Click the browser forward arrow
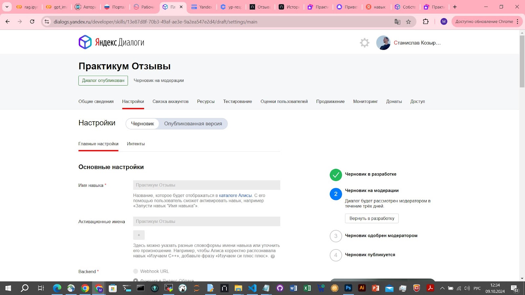The height and width of the screenshot is (295, 525). point(20,22)
